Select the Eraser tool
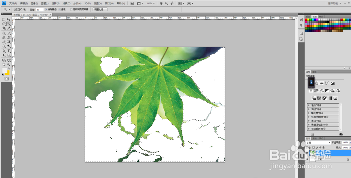The image size is (351, 178). 4,42
